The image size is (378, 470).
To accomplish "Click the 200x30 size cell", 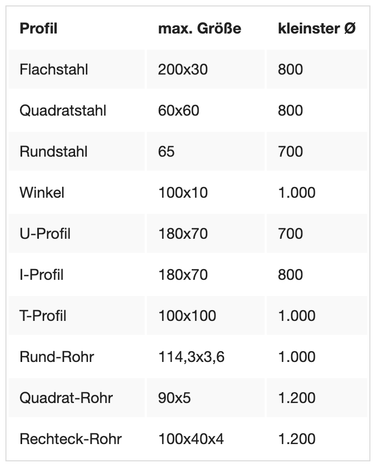I will (183, 70).
